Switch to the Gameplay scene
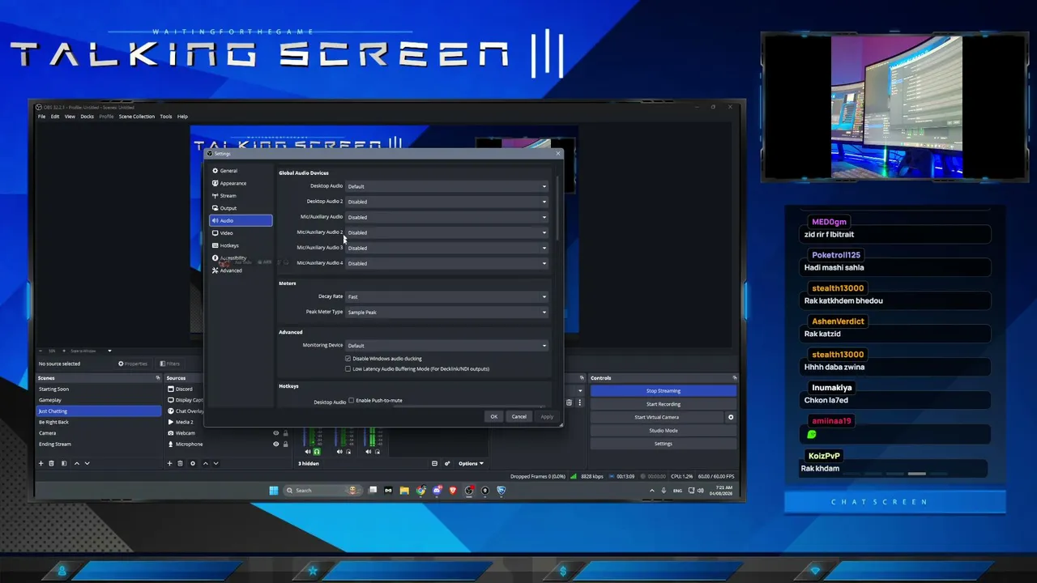Image resolution: width=1037 pixels, height=583 pixels. 99,400
